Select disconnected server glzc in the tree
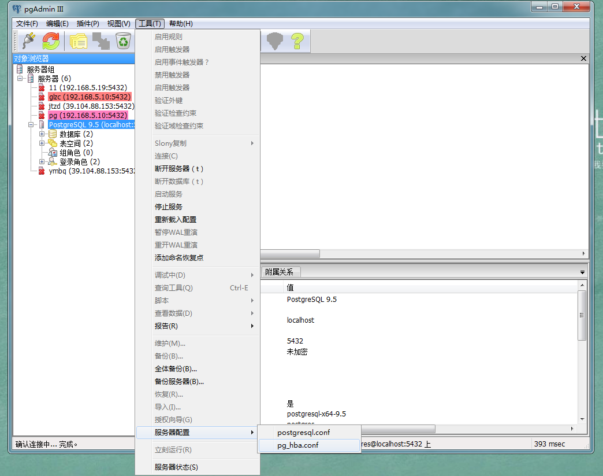 coord(90,97)
